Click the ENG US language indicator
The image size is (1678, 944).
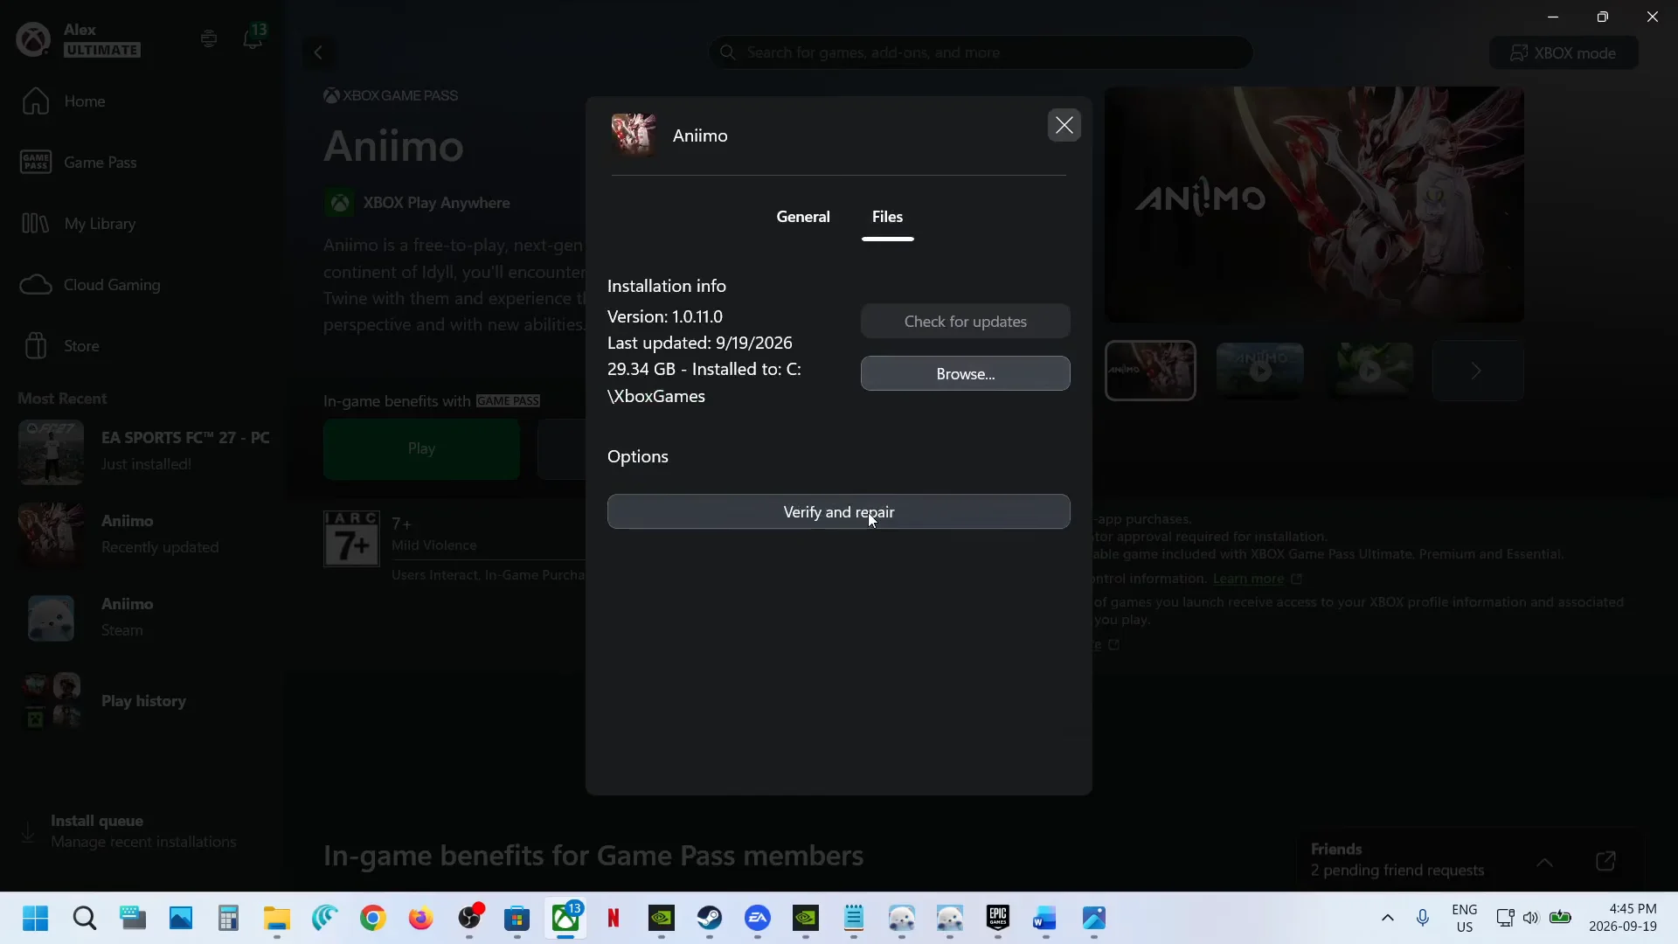(x=1465, y=919)
